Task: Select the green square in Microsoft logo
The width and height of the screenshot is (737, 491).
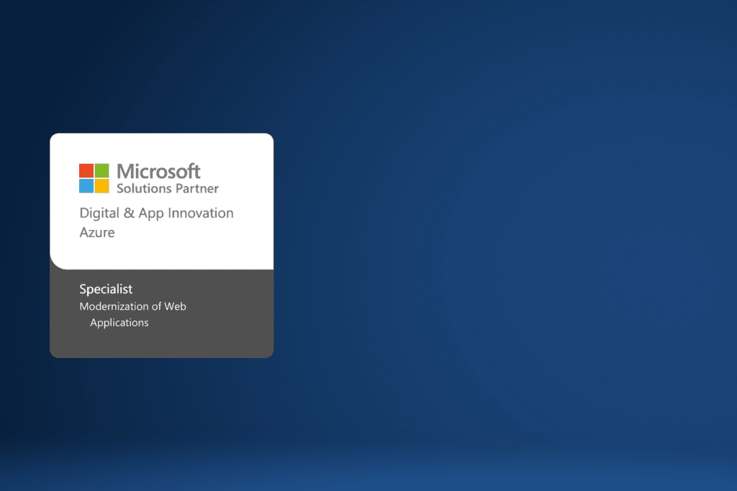Action: 100,170
